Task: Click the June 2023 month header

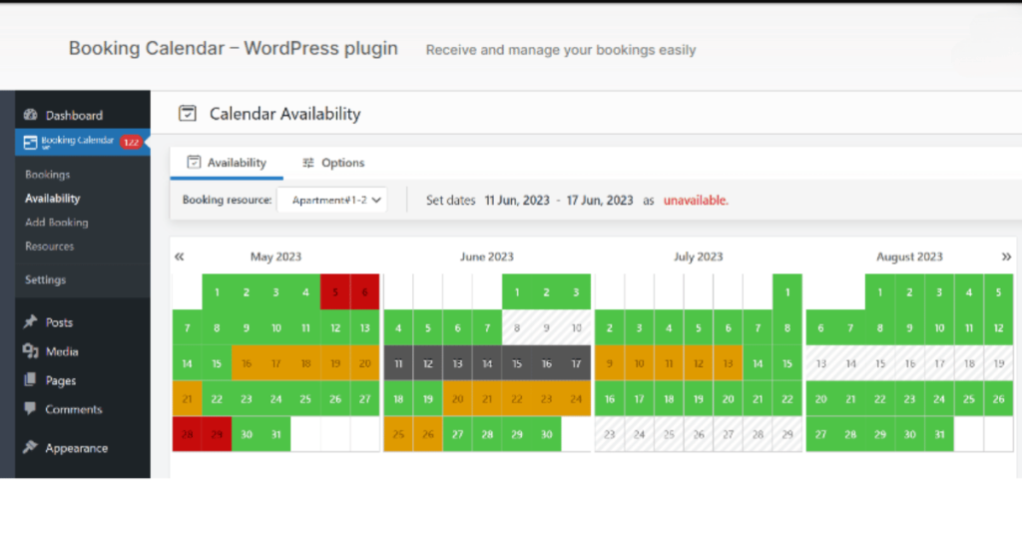Action: (x=487, y=257)
